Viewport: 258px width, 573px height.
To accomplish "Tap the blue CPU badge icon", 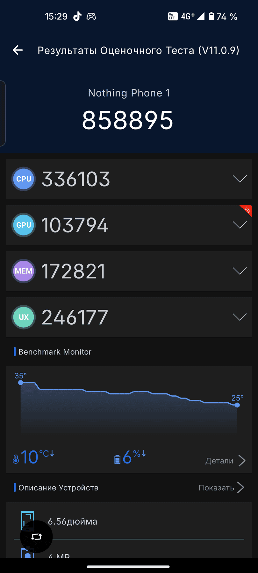I will coord(24,179).
